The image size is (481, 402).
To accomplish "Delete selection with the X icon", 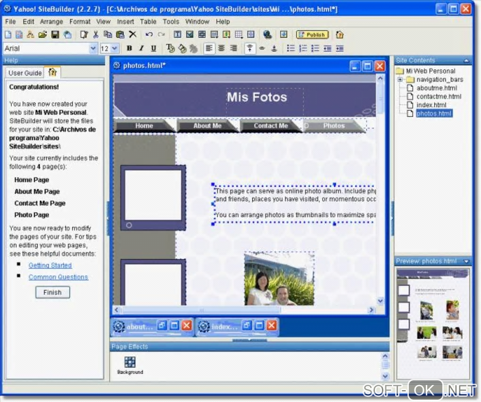I will [x=133, y=34].
